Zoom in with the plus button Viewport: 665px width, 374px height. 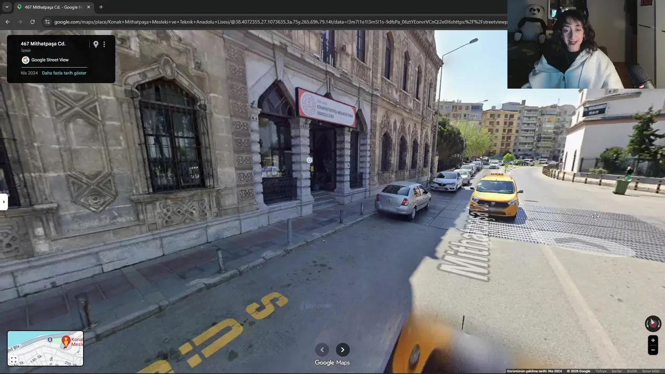(x=653, y=340)
